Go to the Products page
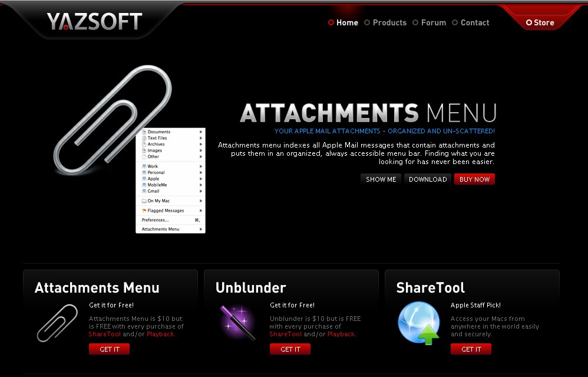The width and height of the screenshot is (588, 377). pyautogui.click(x=385, y=22)
